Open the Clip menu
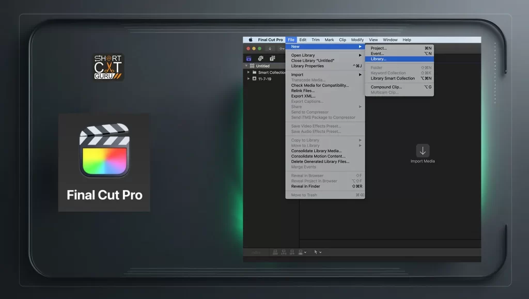 (343, 40)
